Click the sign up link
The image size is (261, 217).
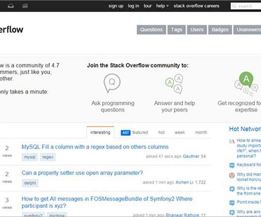[116, 6]
